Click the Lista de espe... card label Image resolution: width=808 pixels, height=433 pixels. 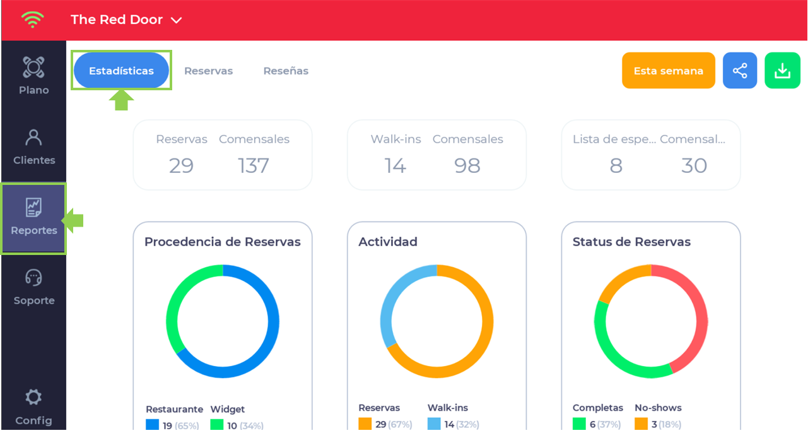[614, 139]
